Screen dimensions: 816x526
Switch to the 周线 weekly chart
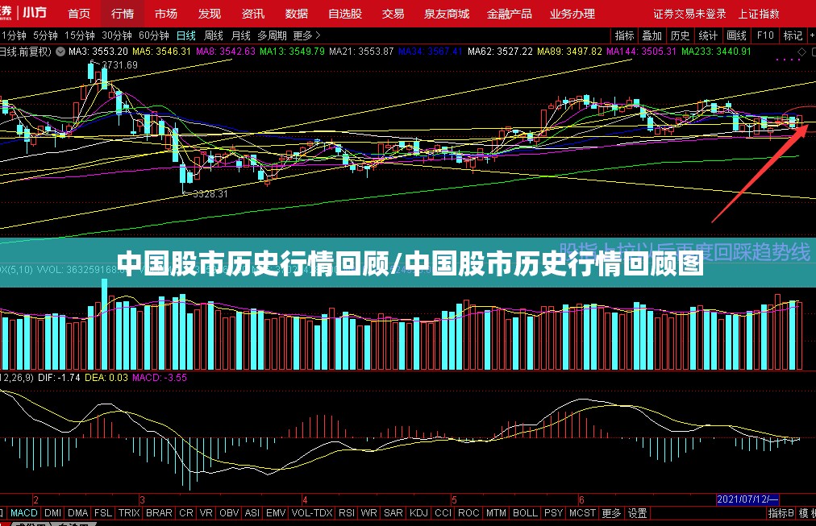pos(214,35)
